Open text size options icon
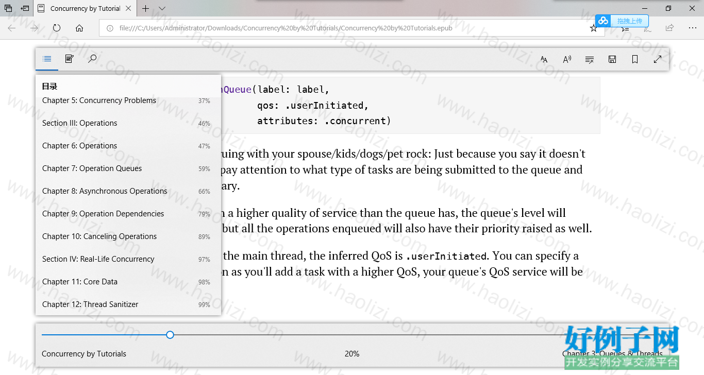Viewport: 704px width, 375px height. coord(544,59)
